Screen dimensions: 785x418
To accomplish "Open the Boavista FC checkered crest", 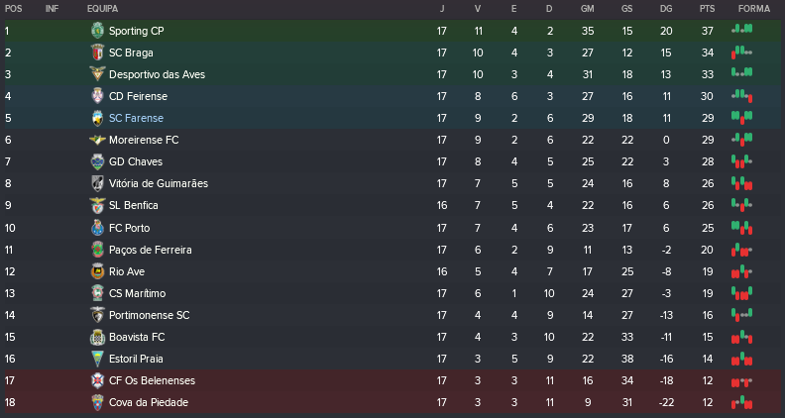I will coord(97,337).
